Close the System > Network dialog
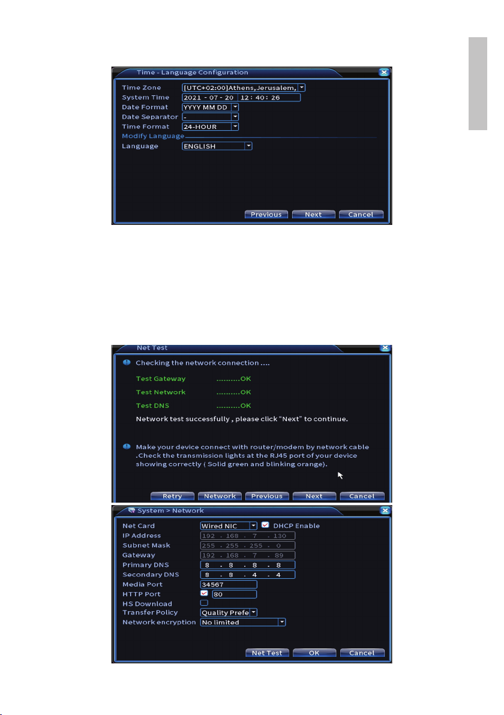The height and width of the screenshot is (715, 504). click(385, 510)
